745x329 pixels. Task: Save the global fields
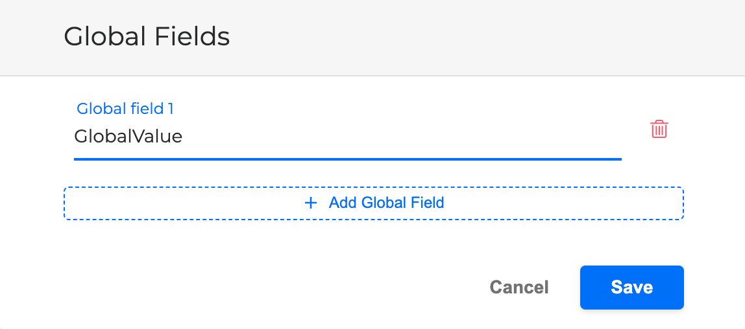tap(631, 287)
